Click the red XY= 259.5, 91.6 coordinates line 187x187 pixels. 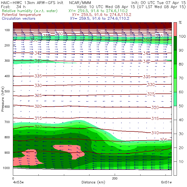(x=102, y=15)
